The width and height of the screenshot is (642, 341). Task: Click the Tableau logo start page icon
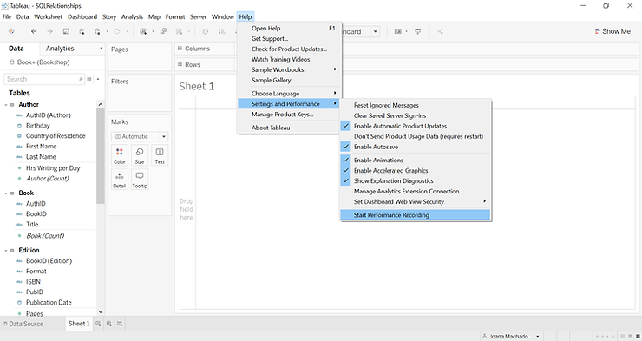click(11, 31)
